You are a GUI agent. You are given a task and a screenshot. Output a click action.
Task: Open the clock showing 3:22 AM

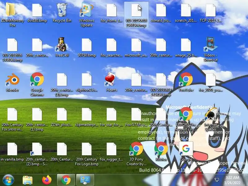[x=232, y=180]
